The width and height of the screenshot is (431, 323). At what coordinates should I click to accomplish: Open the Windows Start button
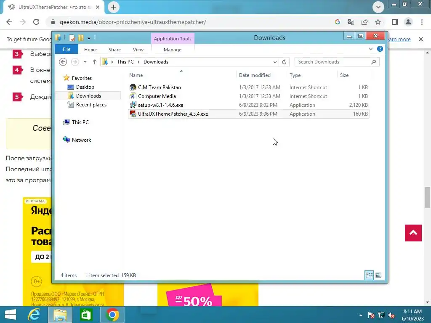[x=11, y=315]
